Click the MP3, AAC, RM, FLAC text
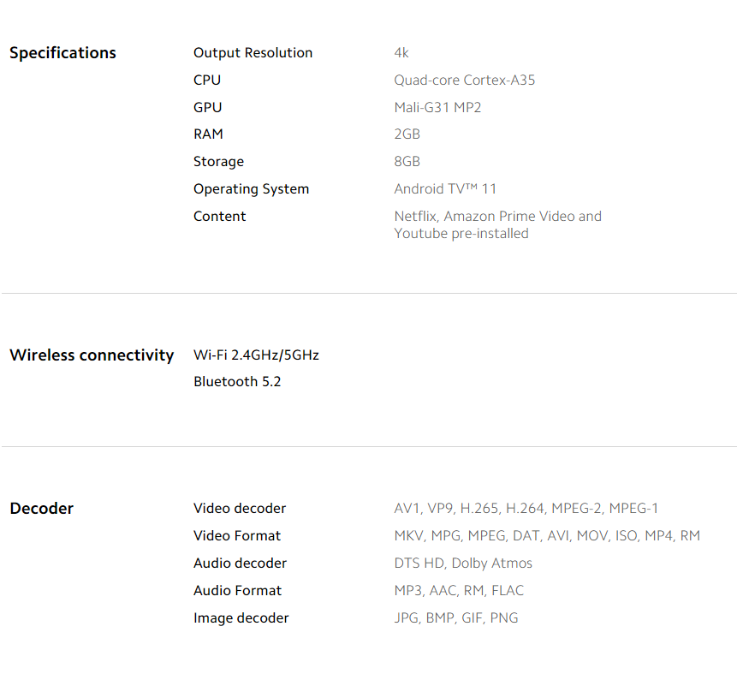737x674 pixels. click(x=459, y=591)
